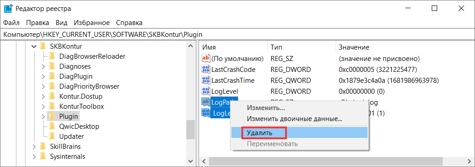Expand the Diagnoses tree node
475x167 pixels.
tap(43, 66)
